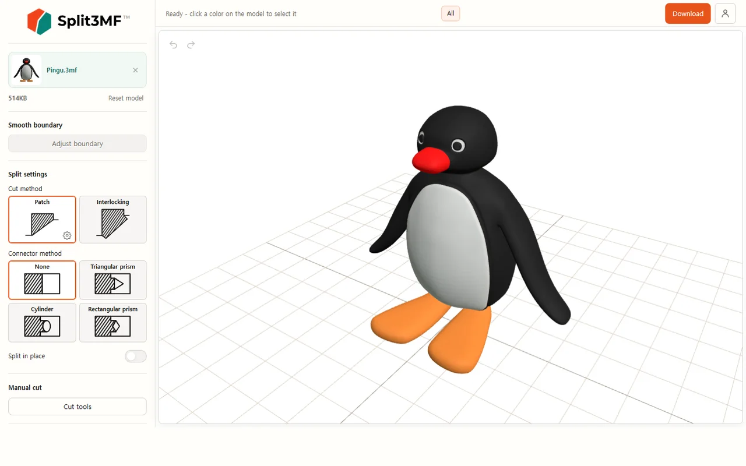
Task: Choose None connector method
Action: tap(42, 280)
